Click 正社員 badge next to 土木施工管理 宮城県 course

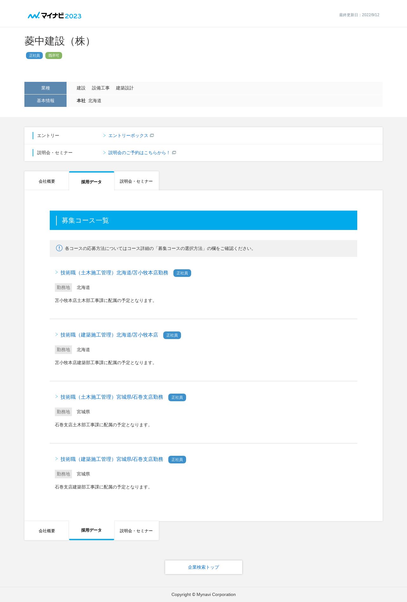tap(177, 397)
